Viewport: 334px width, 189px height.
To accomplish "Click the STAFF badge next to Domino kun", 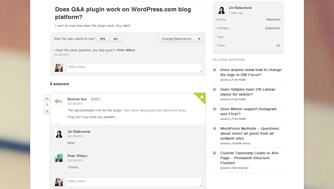I will (95, 99).
